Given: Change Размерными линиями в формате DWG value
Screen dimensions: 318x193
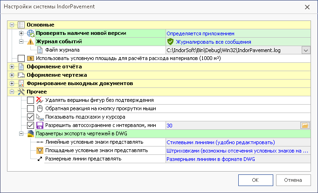Looking at the screenshot, I should tap(210, 159).
